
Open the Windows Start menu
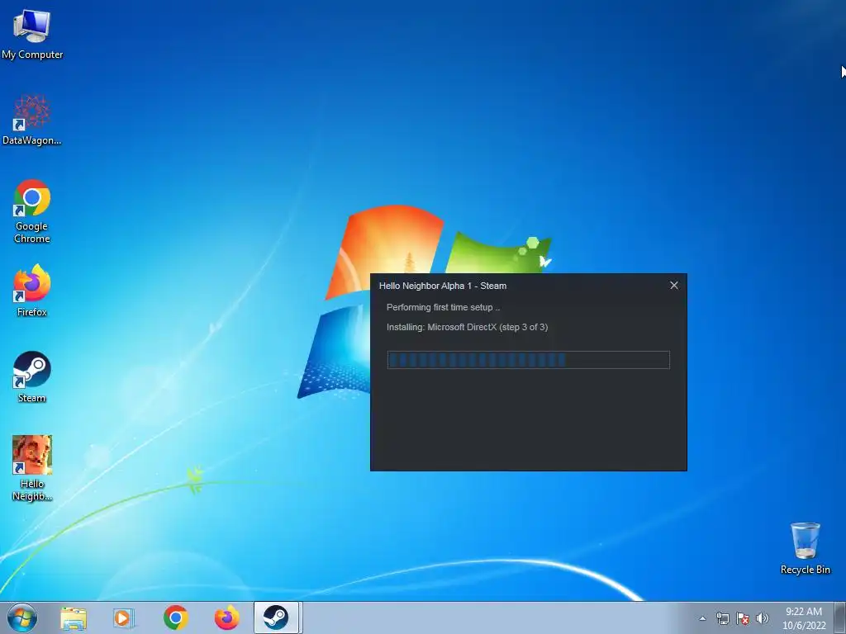coord(22,617)
